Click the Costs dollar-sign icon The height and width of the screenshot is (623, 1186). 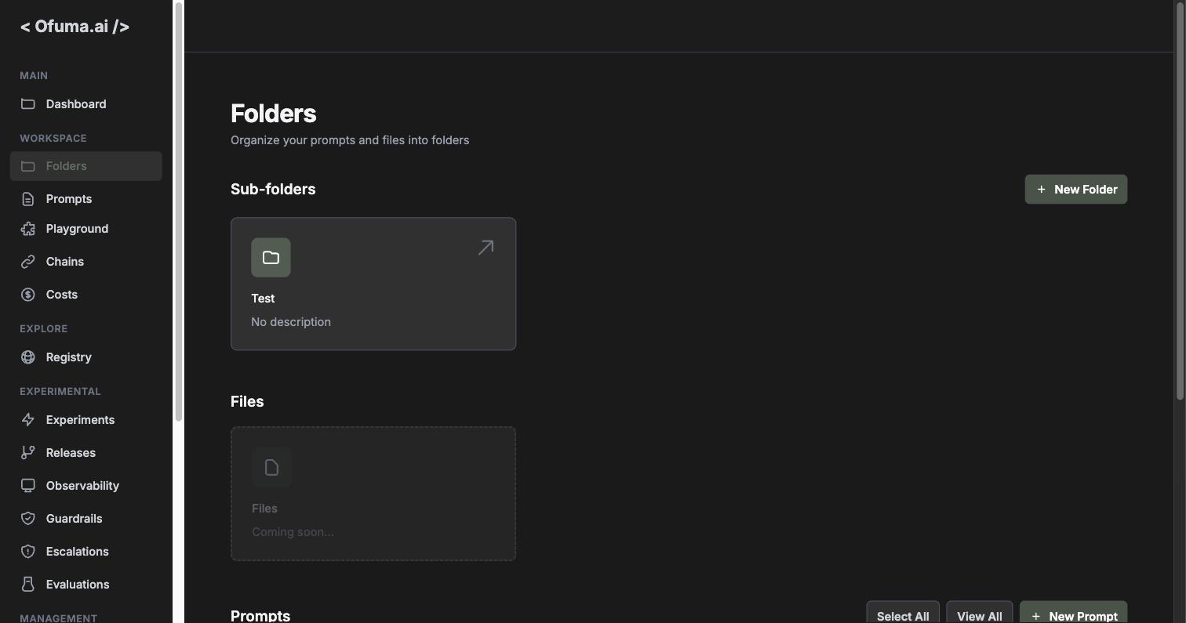28,295
